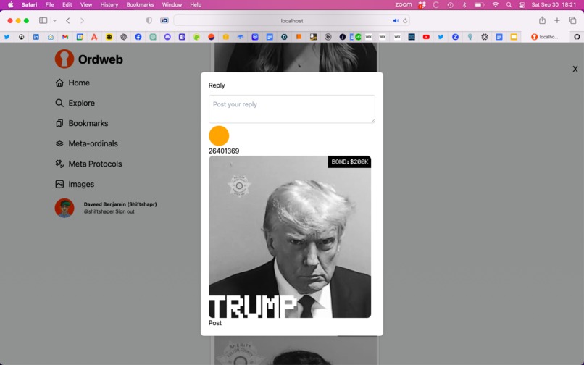Click the iD extension icon
This screenshot has height=365, width=584.
point(164,20)
